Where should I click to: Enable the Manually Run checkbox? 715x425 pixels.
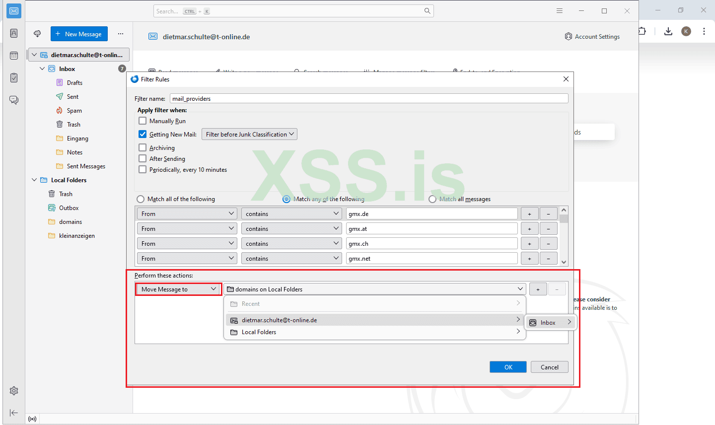click(x=143, y=121)
